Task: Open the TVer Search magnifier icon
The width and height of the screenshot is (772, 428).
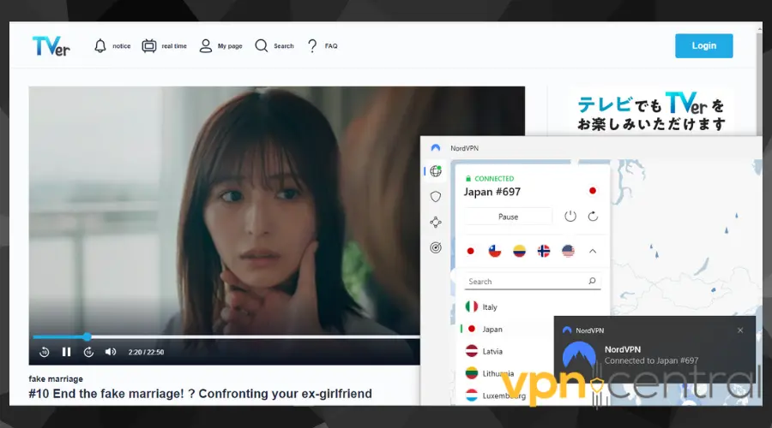Action: (262, 45)
